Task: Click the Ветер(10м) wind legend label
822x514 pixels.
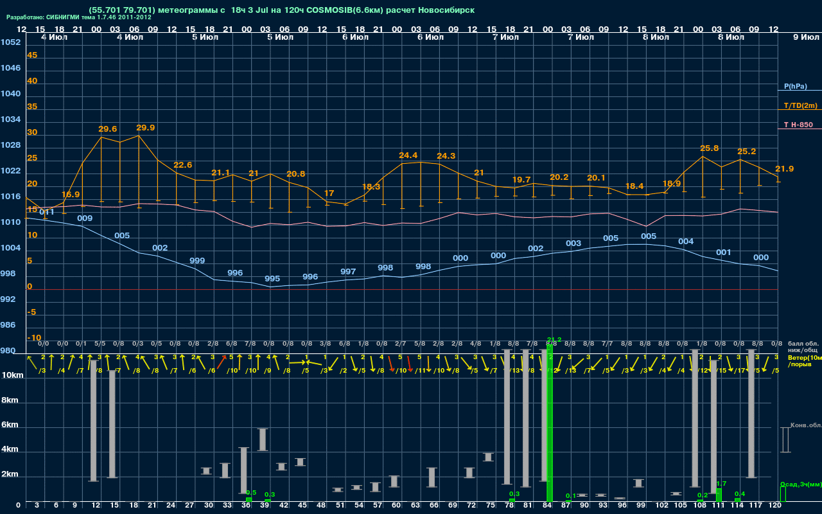Action: coord(805,357)
